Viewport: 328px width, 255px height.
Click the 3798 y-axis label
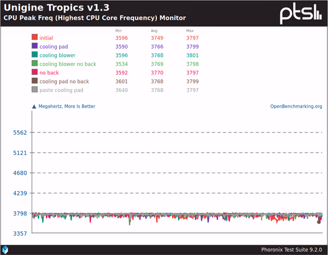20,213
